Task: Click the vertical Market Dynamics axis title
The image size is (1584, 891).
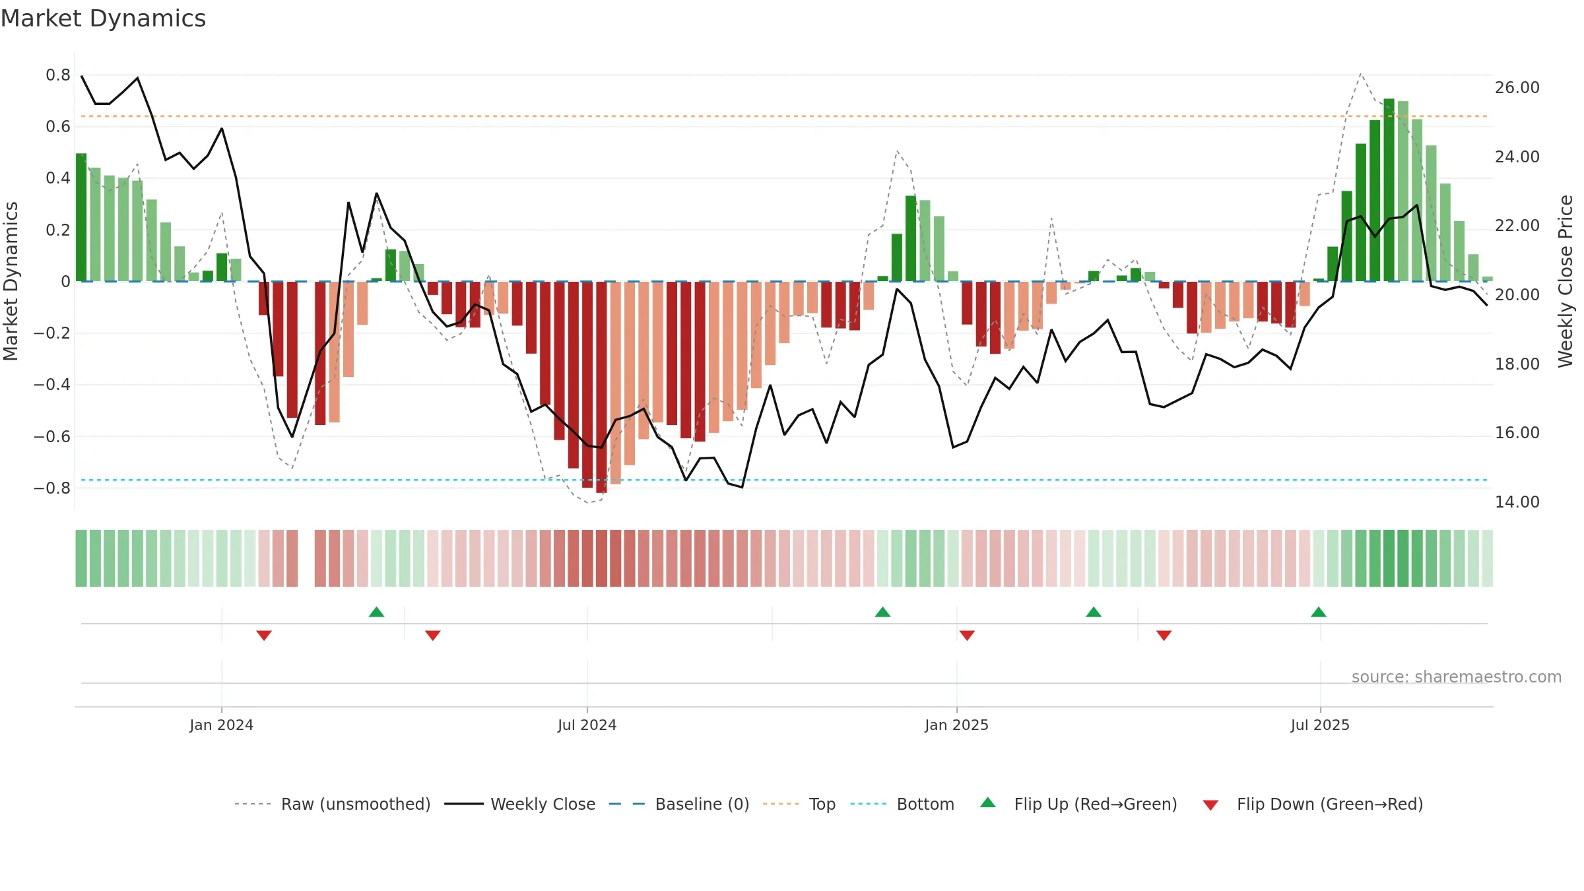Action: pos(11,281)
